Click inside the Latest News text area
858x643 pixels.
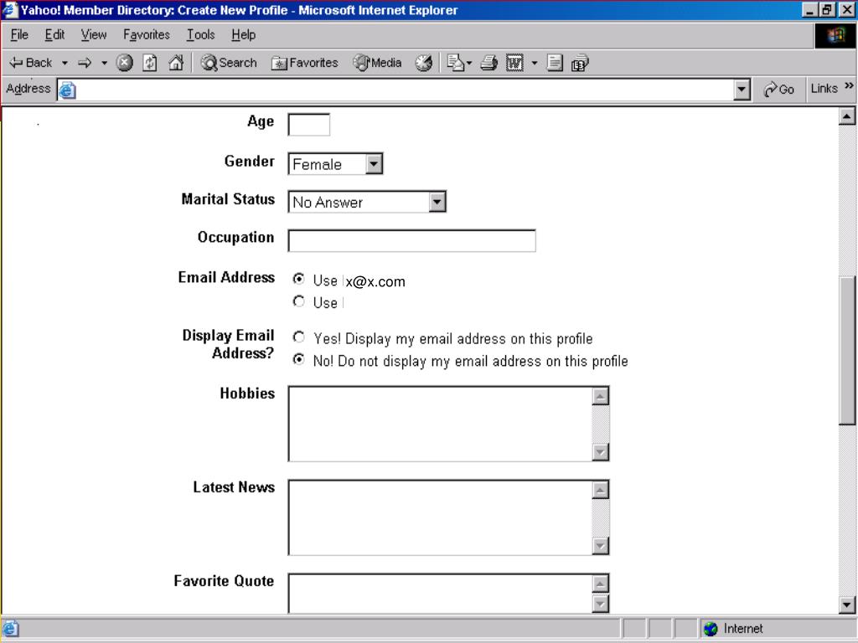[441, 517]
